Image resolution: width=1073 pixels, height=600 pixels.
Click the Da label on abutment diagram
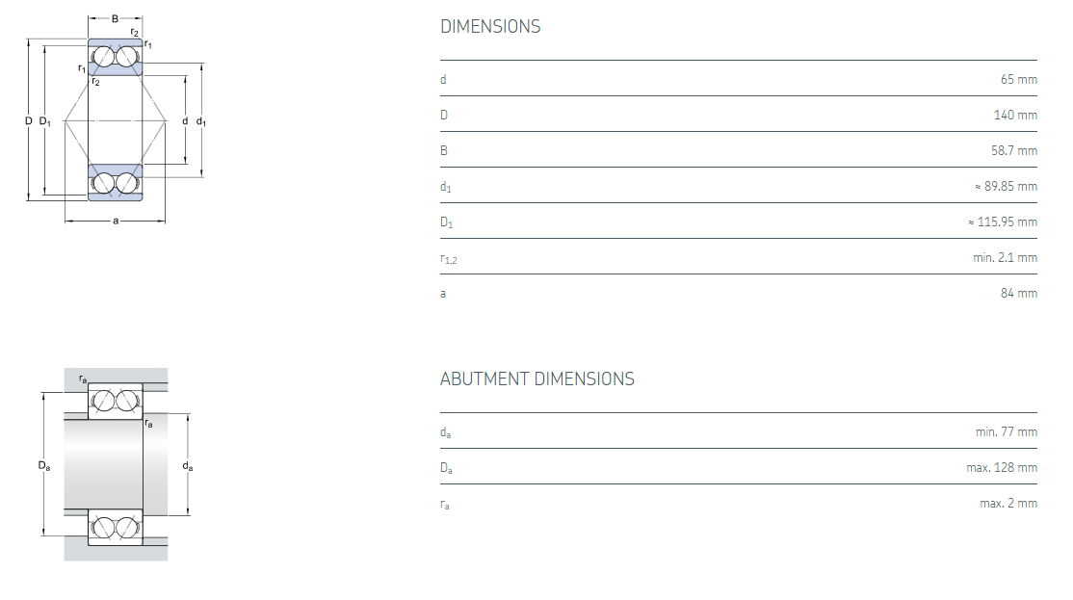tap(44, 466)
